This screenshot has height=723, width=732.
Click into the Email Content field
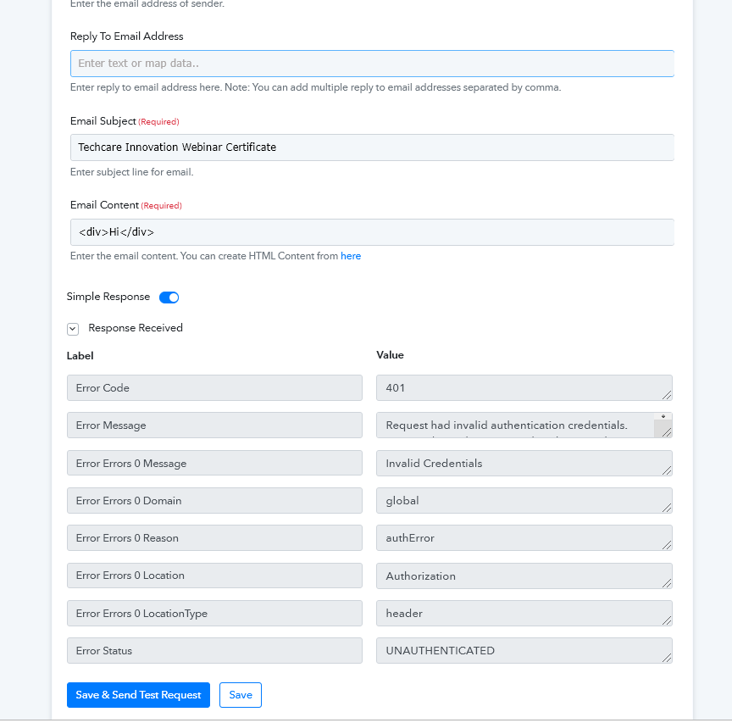[x=372, y=232]
